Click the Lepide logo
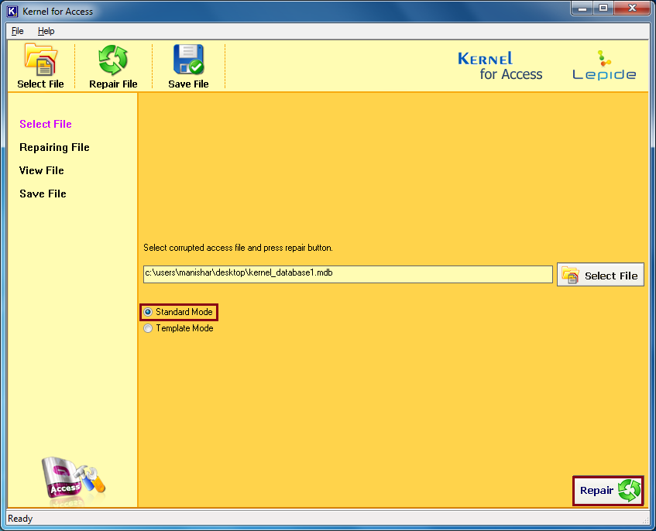The width and height of the screenshot is (656, 531). coord(604,65)
